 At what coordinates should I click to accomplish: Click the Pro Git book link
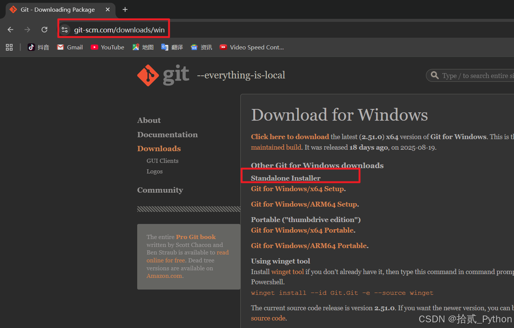196,237
